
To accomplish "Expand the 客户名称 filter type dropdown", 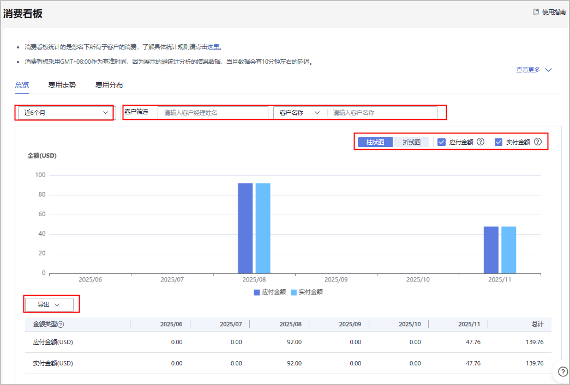I will coord(299,113).
